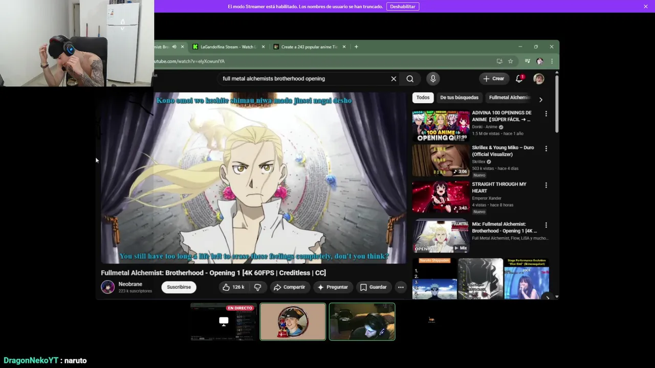Screen dimensions: 655x368
Task: Select the De tus búsquedas chip
Action: tap(459, 98)
